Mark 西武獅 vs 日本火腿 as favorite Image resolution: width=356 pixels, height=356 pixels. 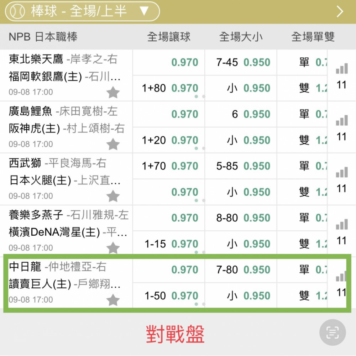[113, 196]
